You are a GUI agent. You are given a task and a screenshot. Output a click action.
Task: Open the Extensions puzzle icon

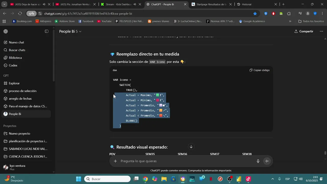[289, 14]
